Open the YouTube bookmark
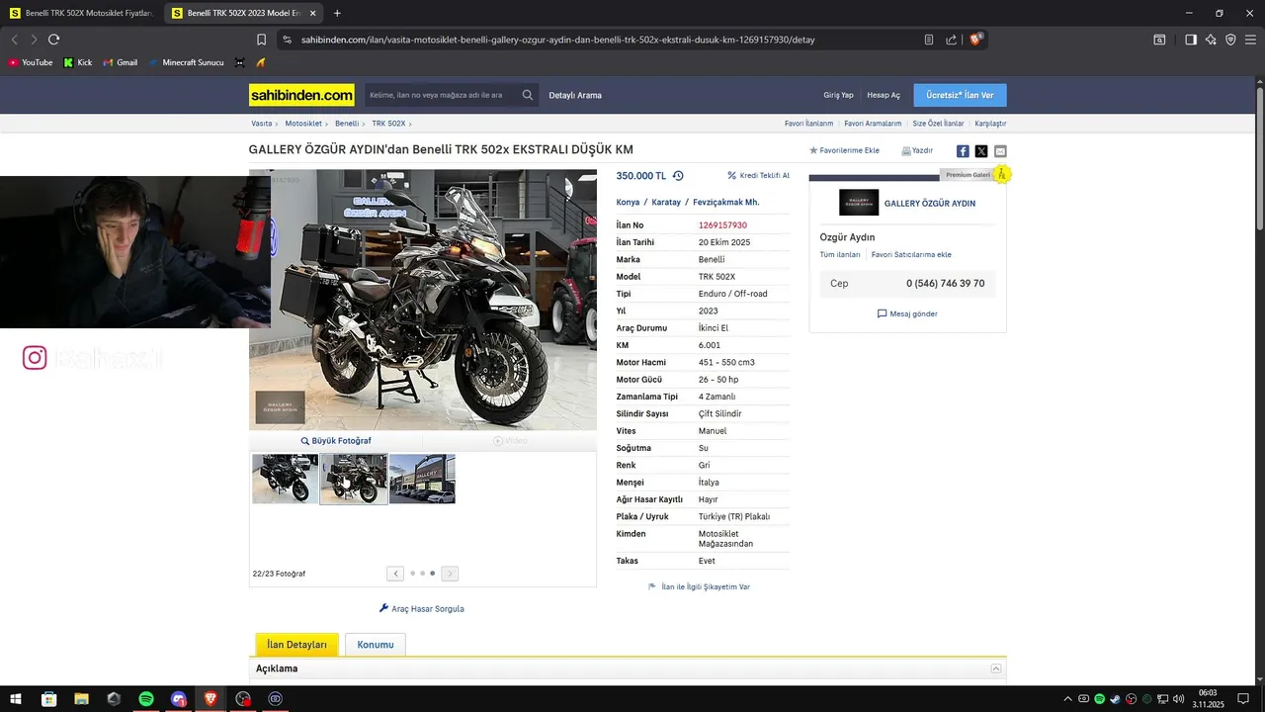This screenshot has height=712, width=1265. coord(31,62)
